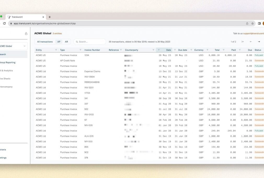Click the browser share icon
This screenshot has height=178, width=264.
[x=247, y=23]
